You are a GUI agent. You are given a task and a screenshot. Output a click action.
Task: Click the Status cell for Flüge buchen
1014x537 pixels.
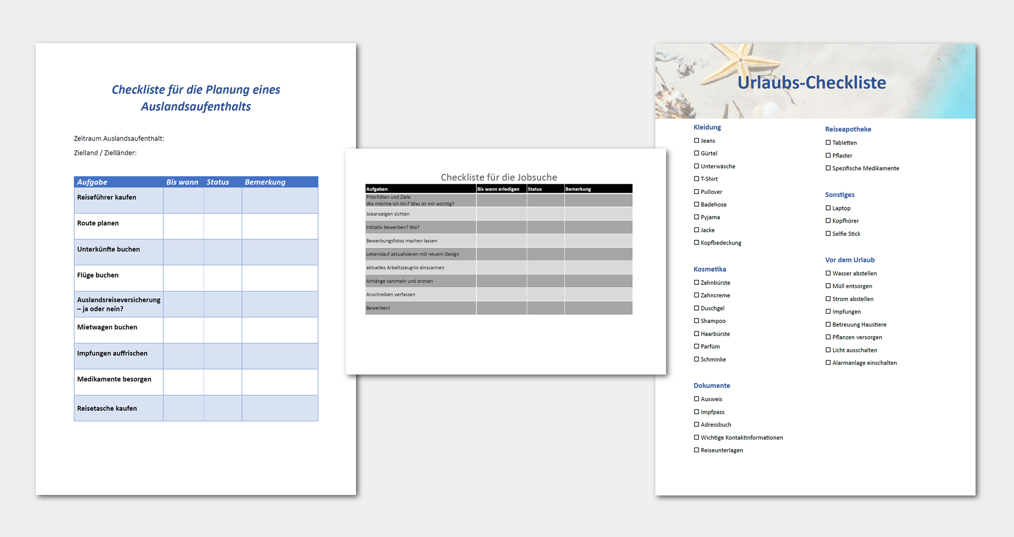223,278
